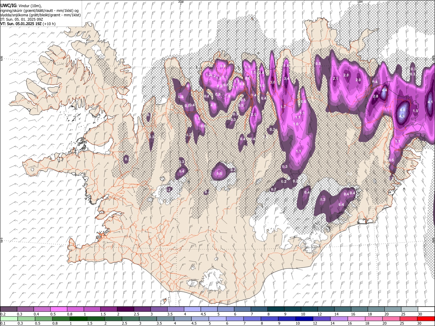435x326 pixels.
Task: Click the 3.0 precipitation value on the map
Action: (273, 83)
